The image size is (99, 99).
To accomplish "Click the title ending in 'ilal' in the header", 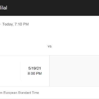I will [x=4, y=8].
